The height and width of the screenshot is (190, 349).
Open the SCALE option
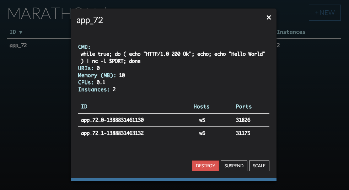(x=259, y=166)
